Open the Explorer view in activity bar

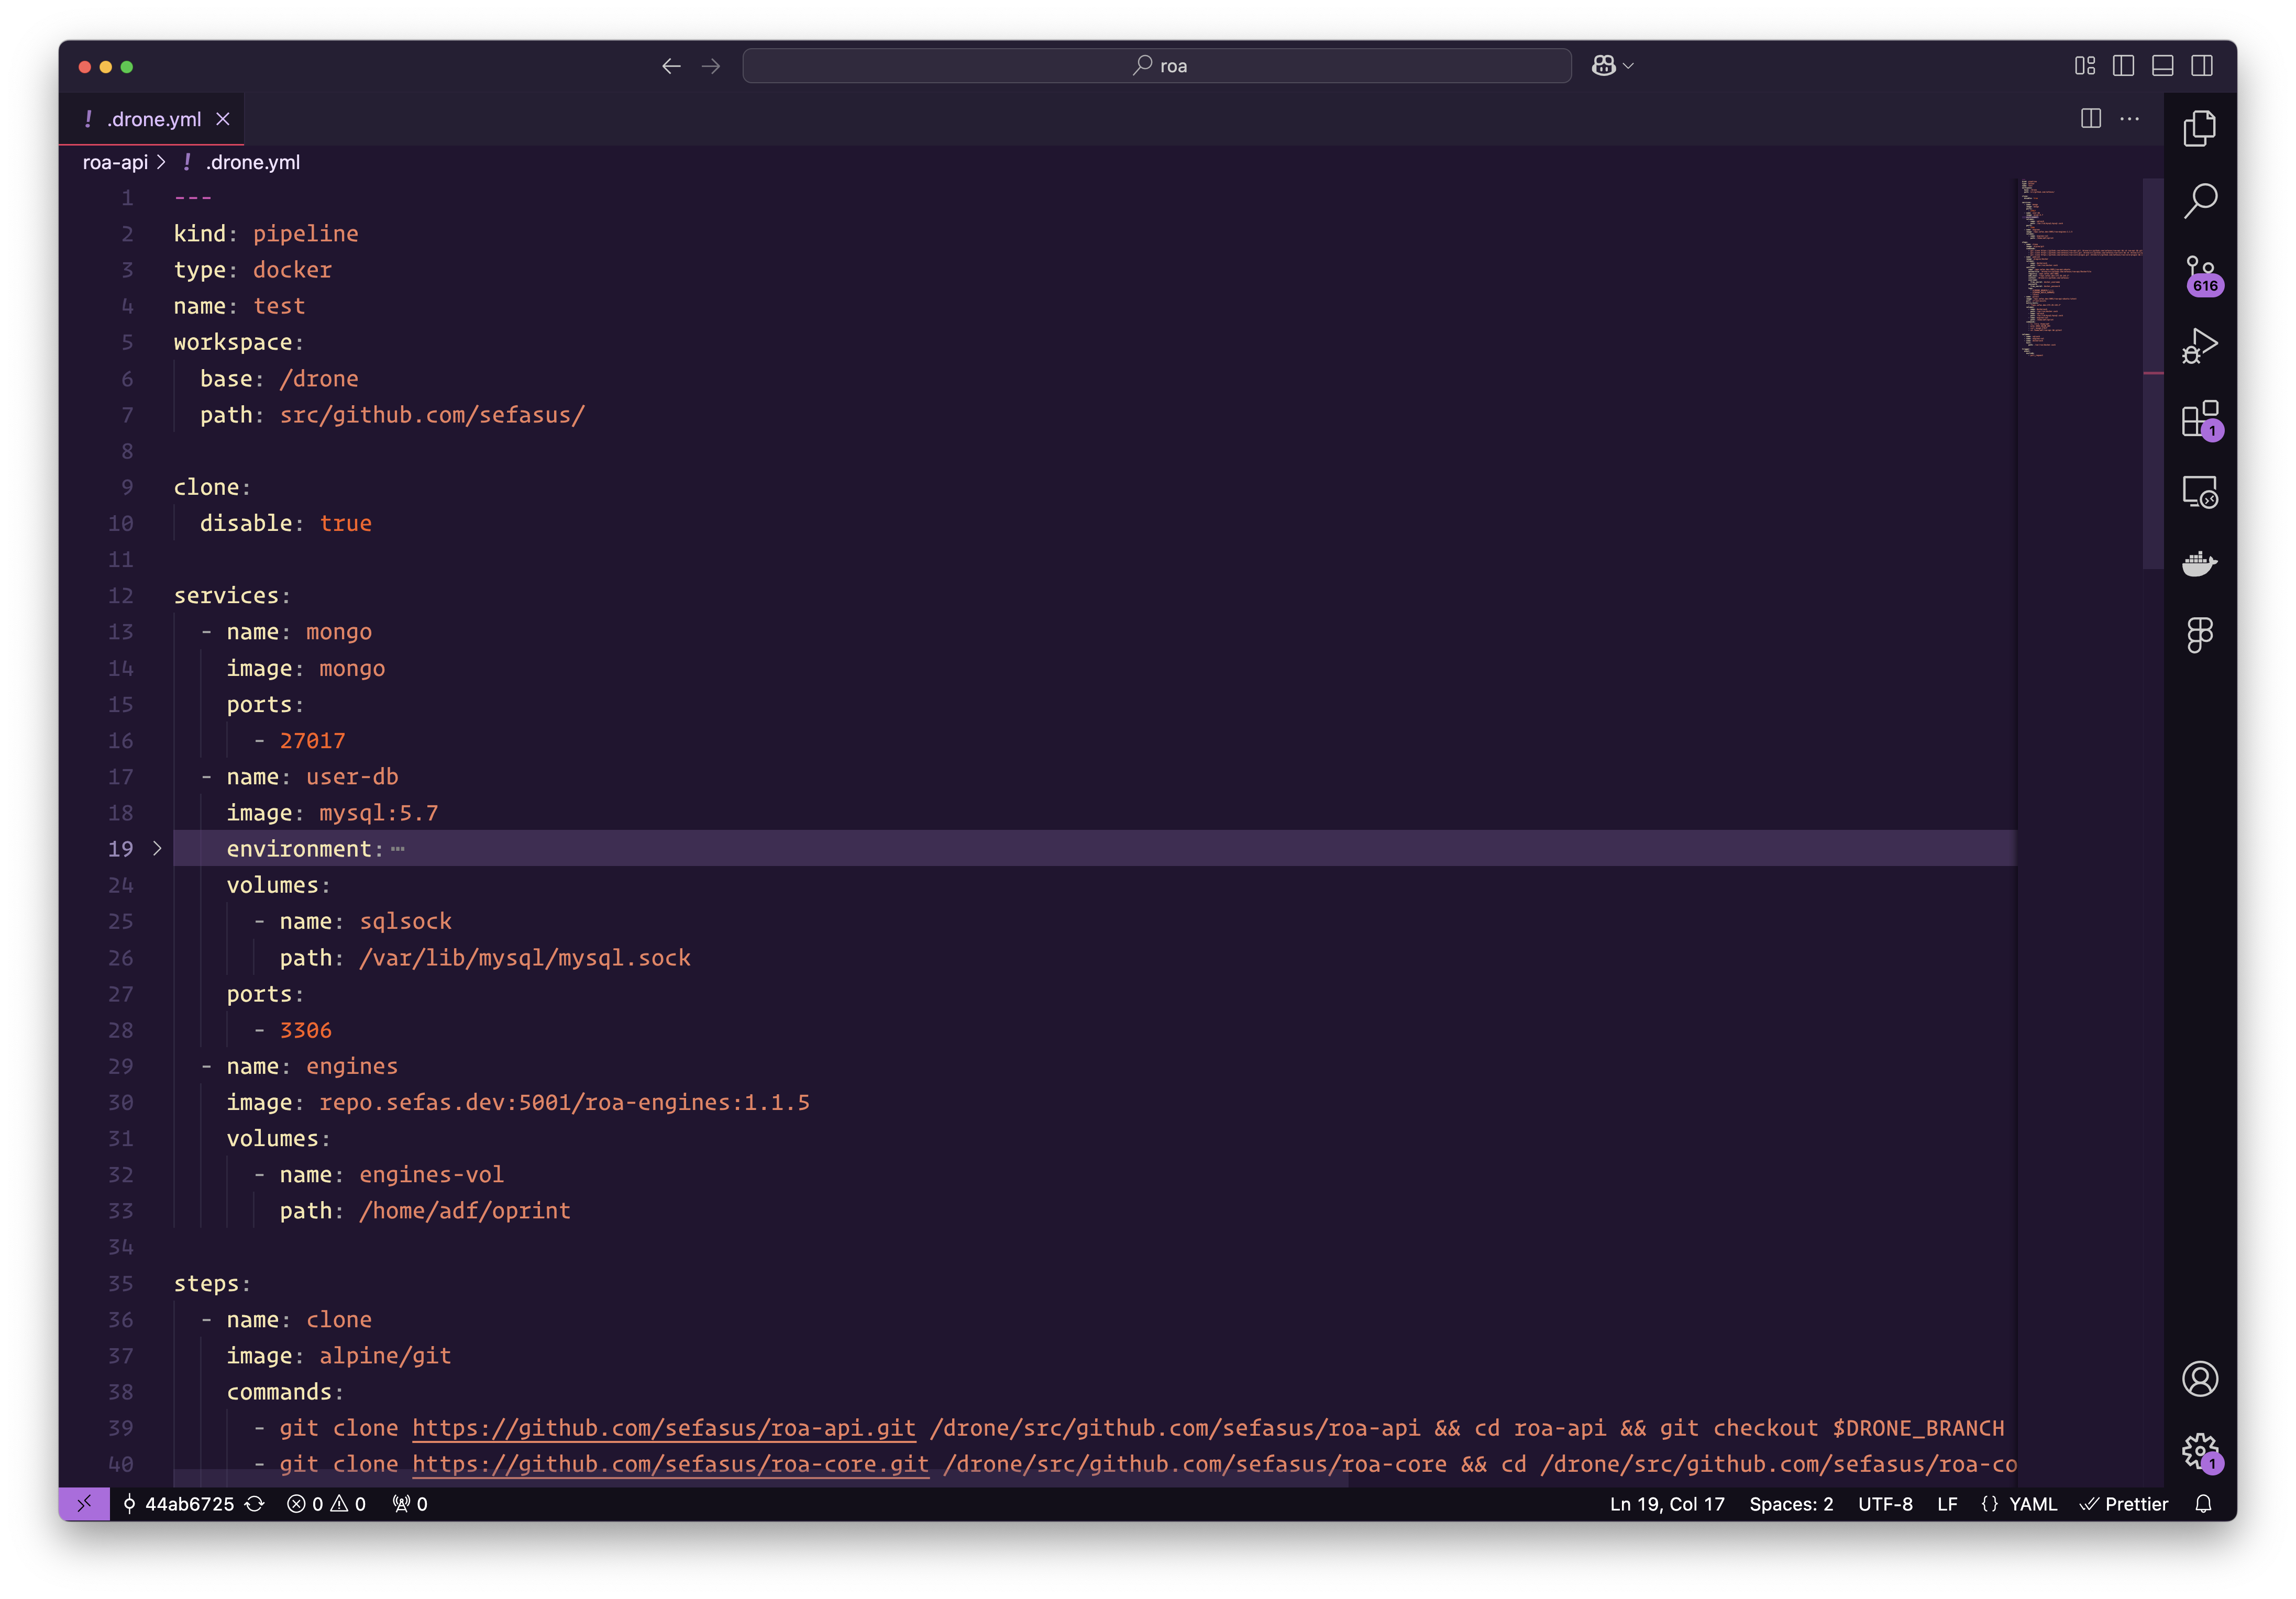point(2199,128)
